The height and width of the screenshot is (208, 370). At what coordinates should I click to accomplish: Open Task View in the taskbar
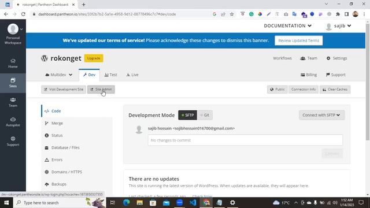[x=113, y=203]
